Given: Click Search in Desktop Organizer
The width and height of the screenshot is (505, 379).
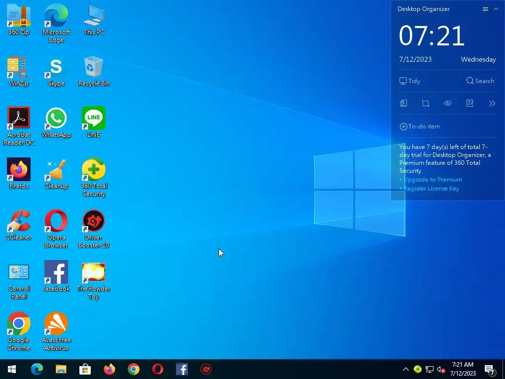Looking at the screenshot, I should (480, 81).
